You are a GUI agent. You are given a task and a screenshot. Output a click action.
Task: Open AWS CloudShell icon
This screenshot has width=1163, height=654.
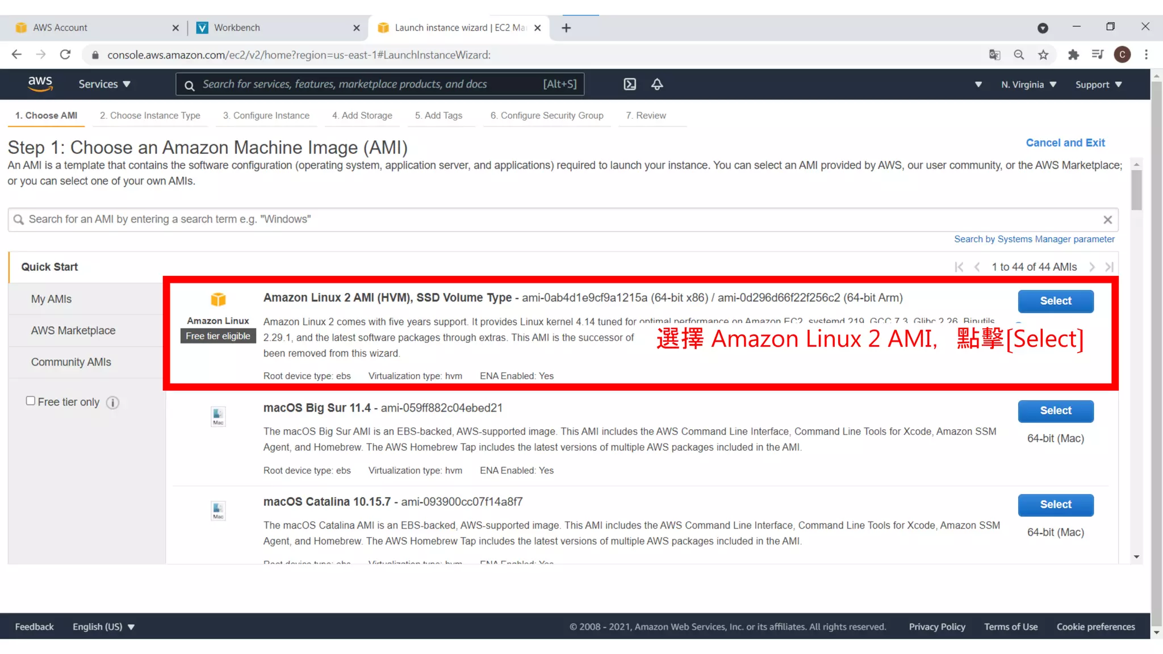coord(630,84)
